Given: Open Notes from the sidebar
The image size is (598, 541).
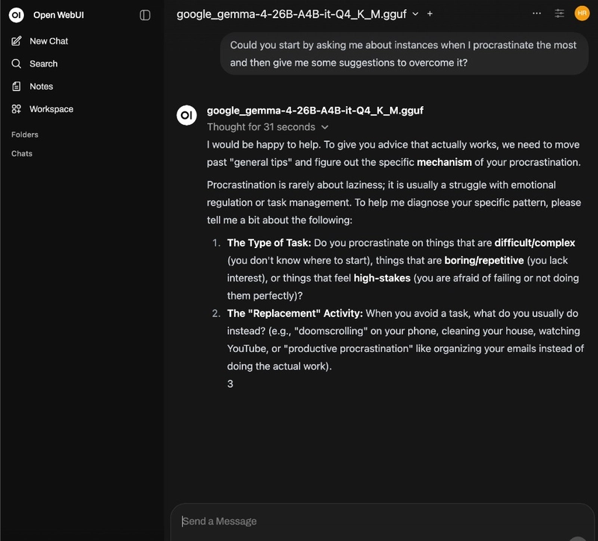Looking at the screenshot, I should (41, 87).
